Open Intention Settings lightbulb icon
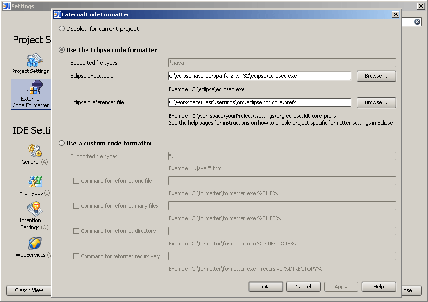 coord(34,209)
